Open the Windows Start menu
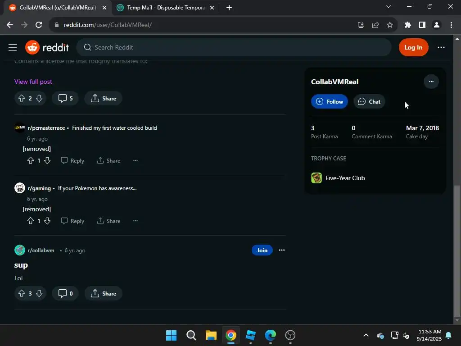 click(x=171, y=335)
